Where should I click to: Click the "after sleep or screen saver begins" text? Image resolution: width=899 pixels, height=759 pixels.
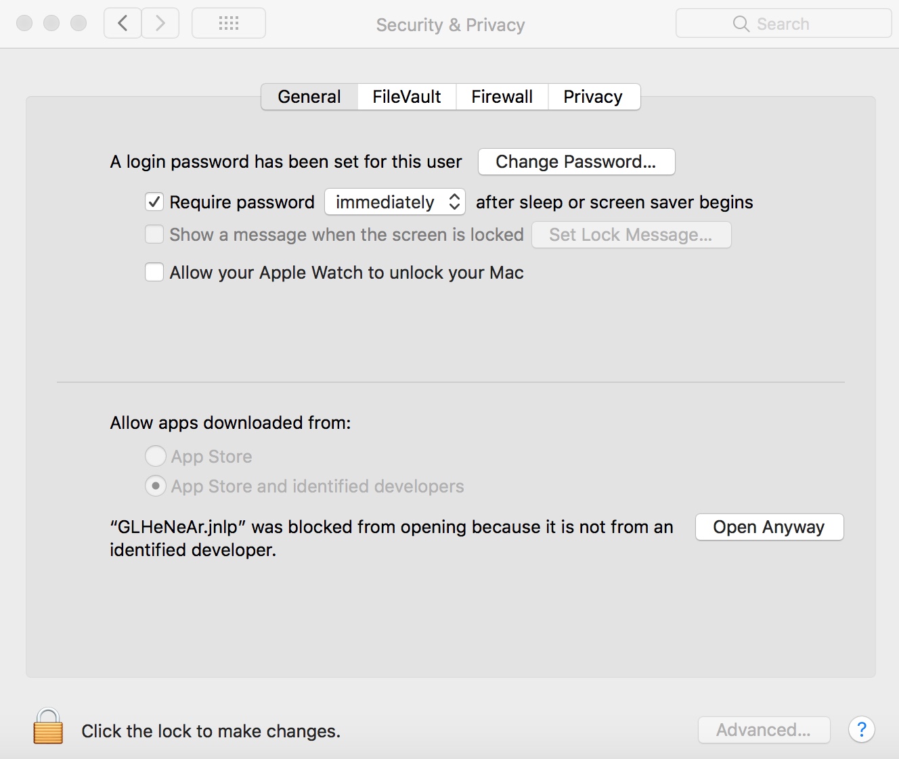[614, 202]
